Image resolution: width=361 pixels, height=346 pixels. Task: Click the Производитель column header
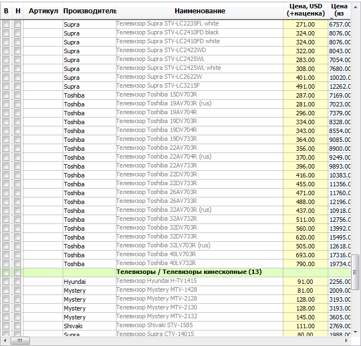pyautogui.click(x=90, y=11)
